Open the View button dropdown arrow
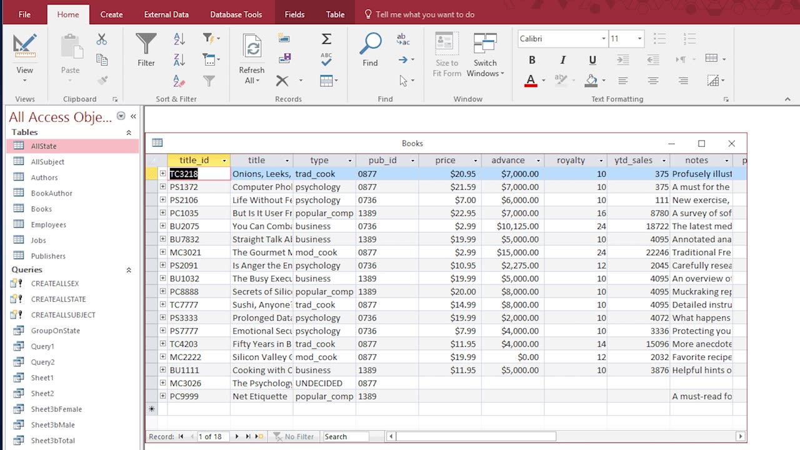This screenshot has width=800, height=450. click(24, 81)
